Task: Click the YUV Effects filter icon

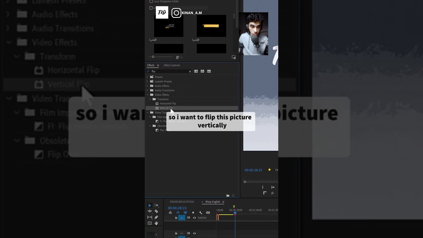Action: point(209,71)
